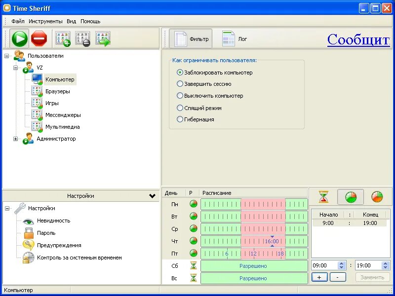
Task: Open Пароль settings lock icon
Action: pyautogui.click(x=29, y=233)
